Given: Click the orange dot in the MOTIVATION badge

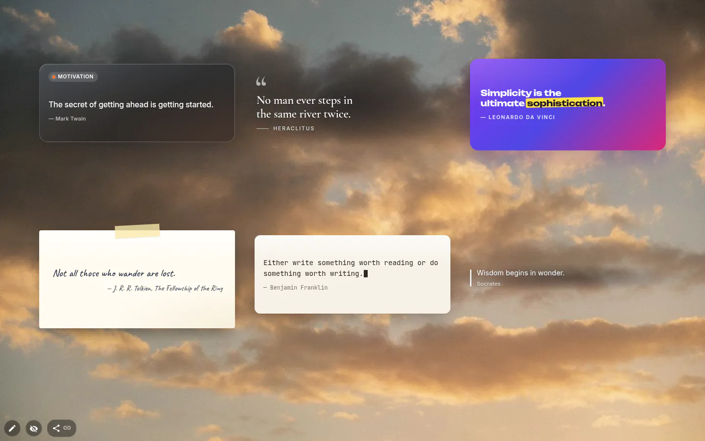Looking at the screenshot, I should tap(54, 77).
